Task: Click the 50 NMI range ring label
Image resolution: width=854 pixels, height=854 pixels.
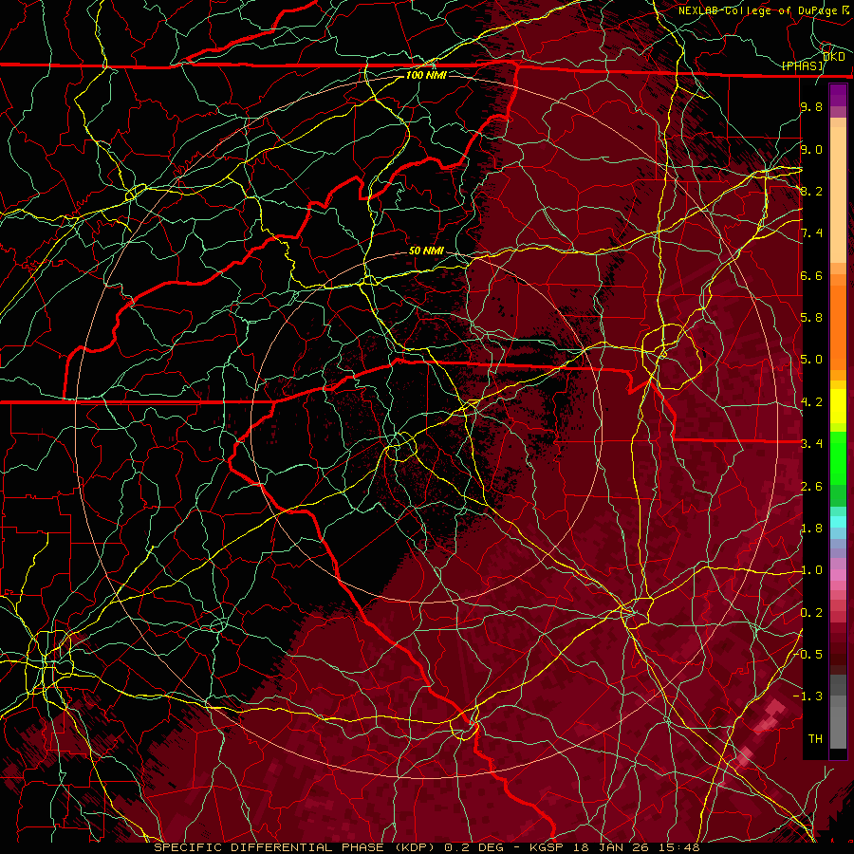Action: pyautogui.click(x=426, y=251)
